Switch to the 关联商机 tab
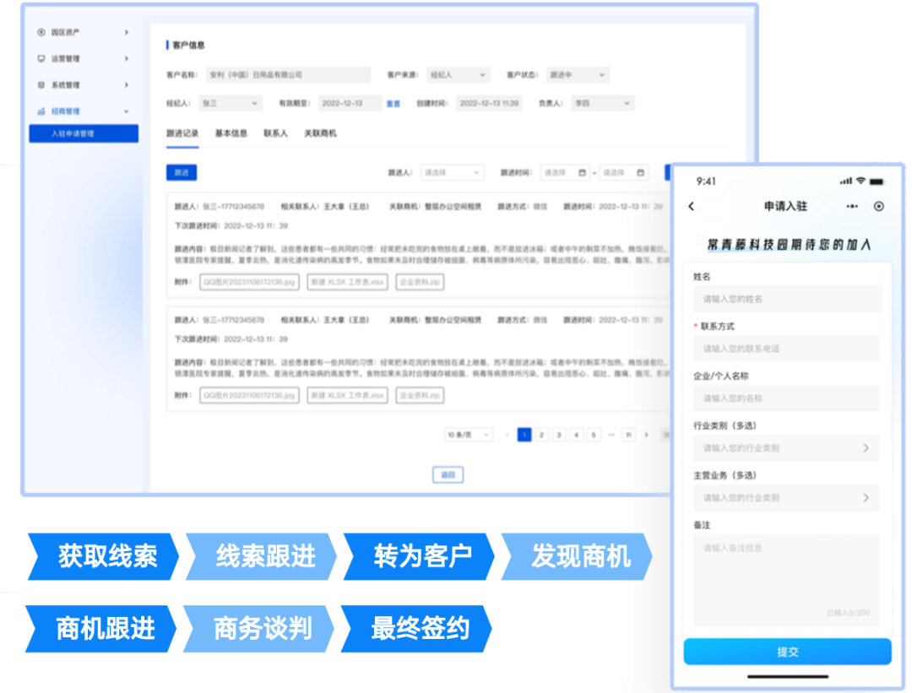 pyautogui.click(x=320, y=133)
